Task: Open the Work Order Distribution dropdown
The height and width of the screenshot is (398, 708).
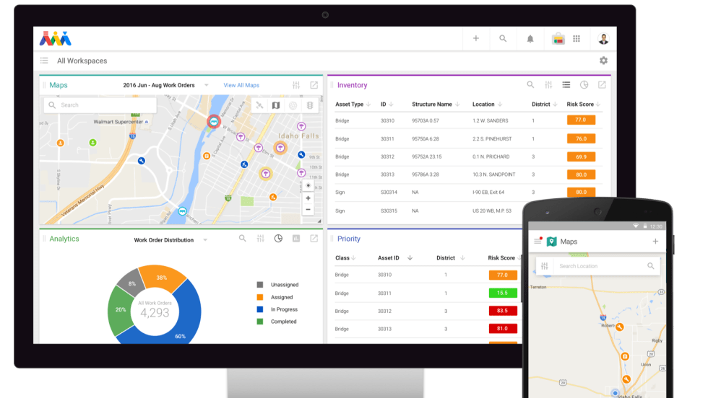Action: tap(205, 240)
